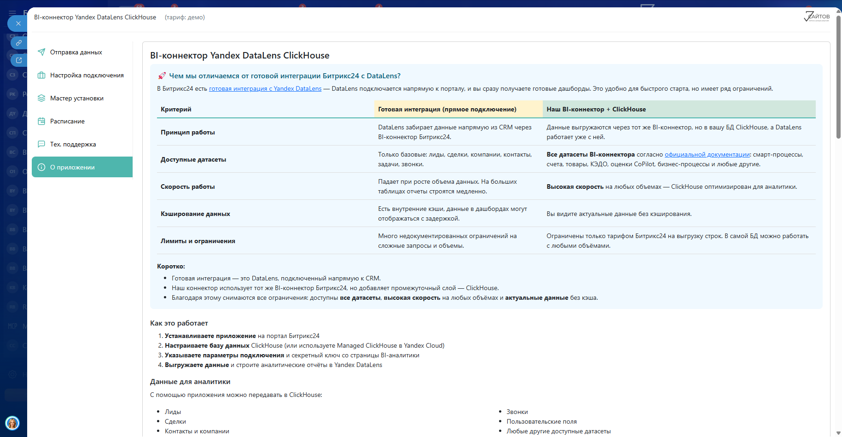Go to Настройка подключения

tap(82, 75)
